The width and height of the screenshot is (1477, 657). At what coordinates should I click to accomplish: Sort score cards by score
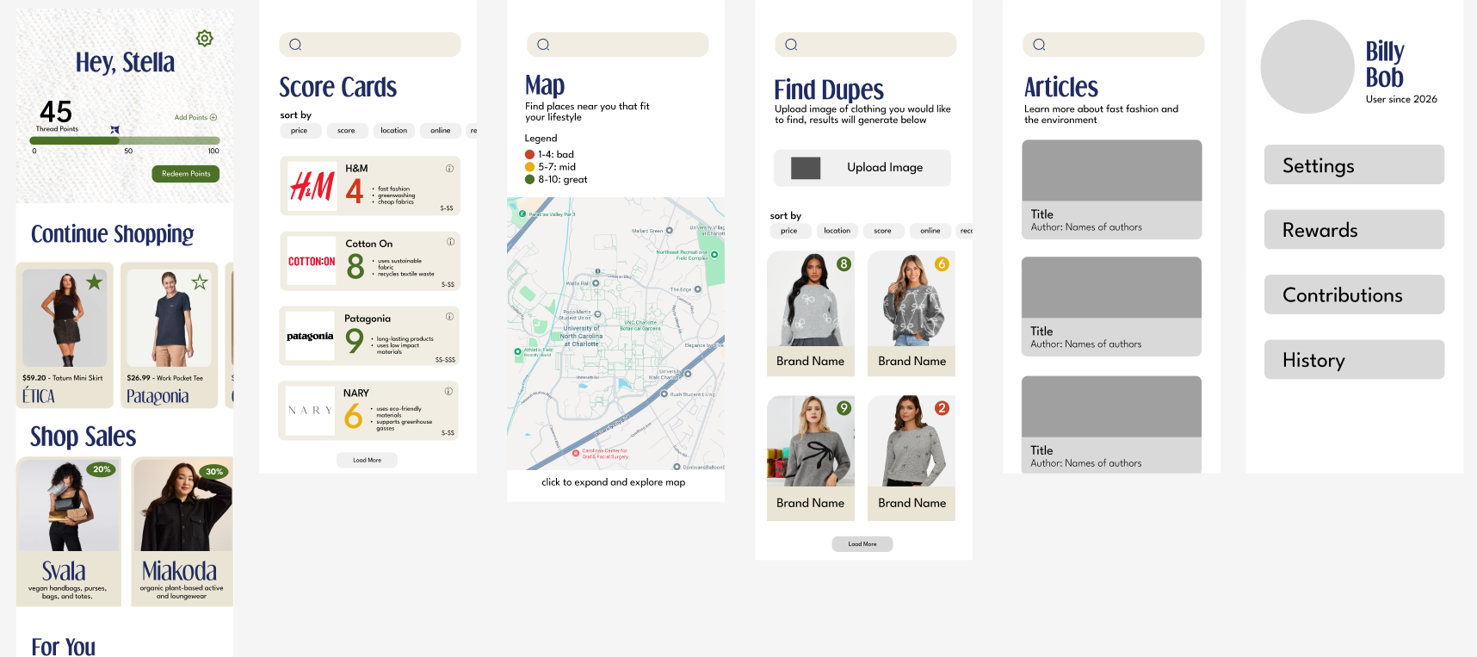(347, 131)
